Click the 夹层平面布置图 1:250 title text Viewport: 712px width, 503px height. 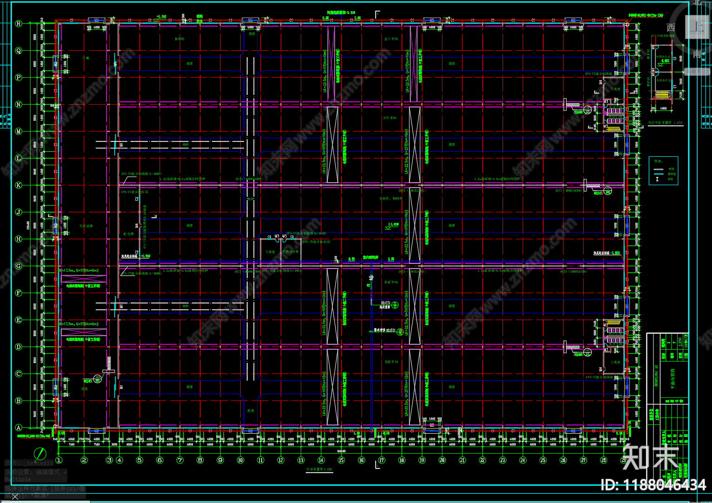click(x=666, y=123)
